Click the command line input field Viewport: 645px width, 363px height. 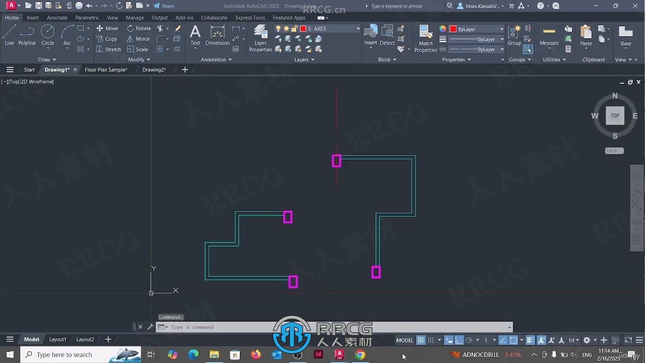click(x=335, y=327)
